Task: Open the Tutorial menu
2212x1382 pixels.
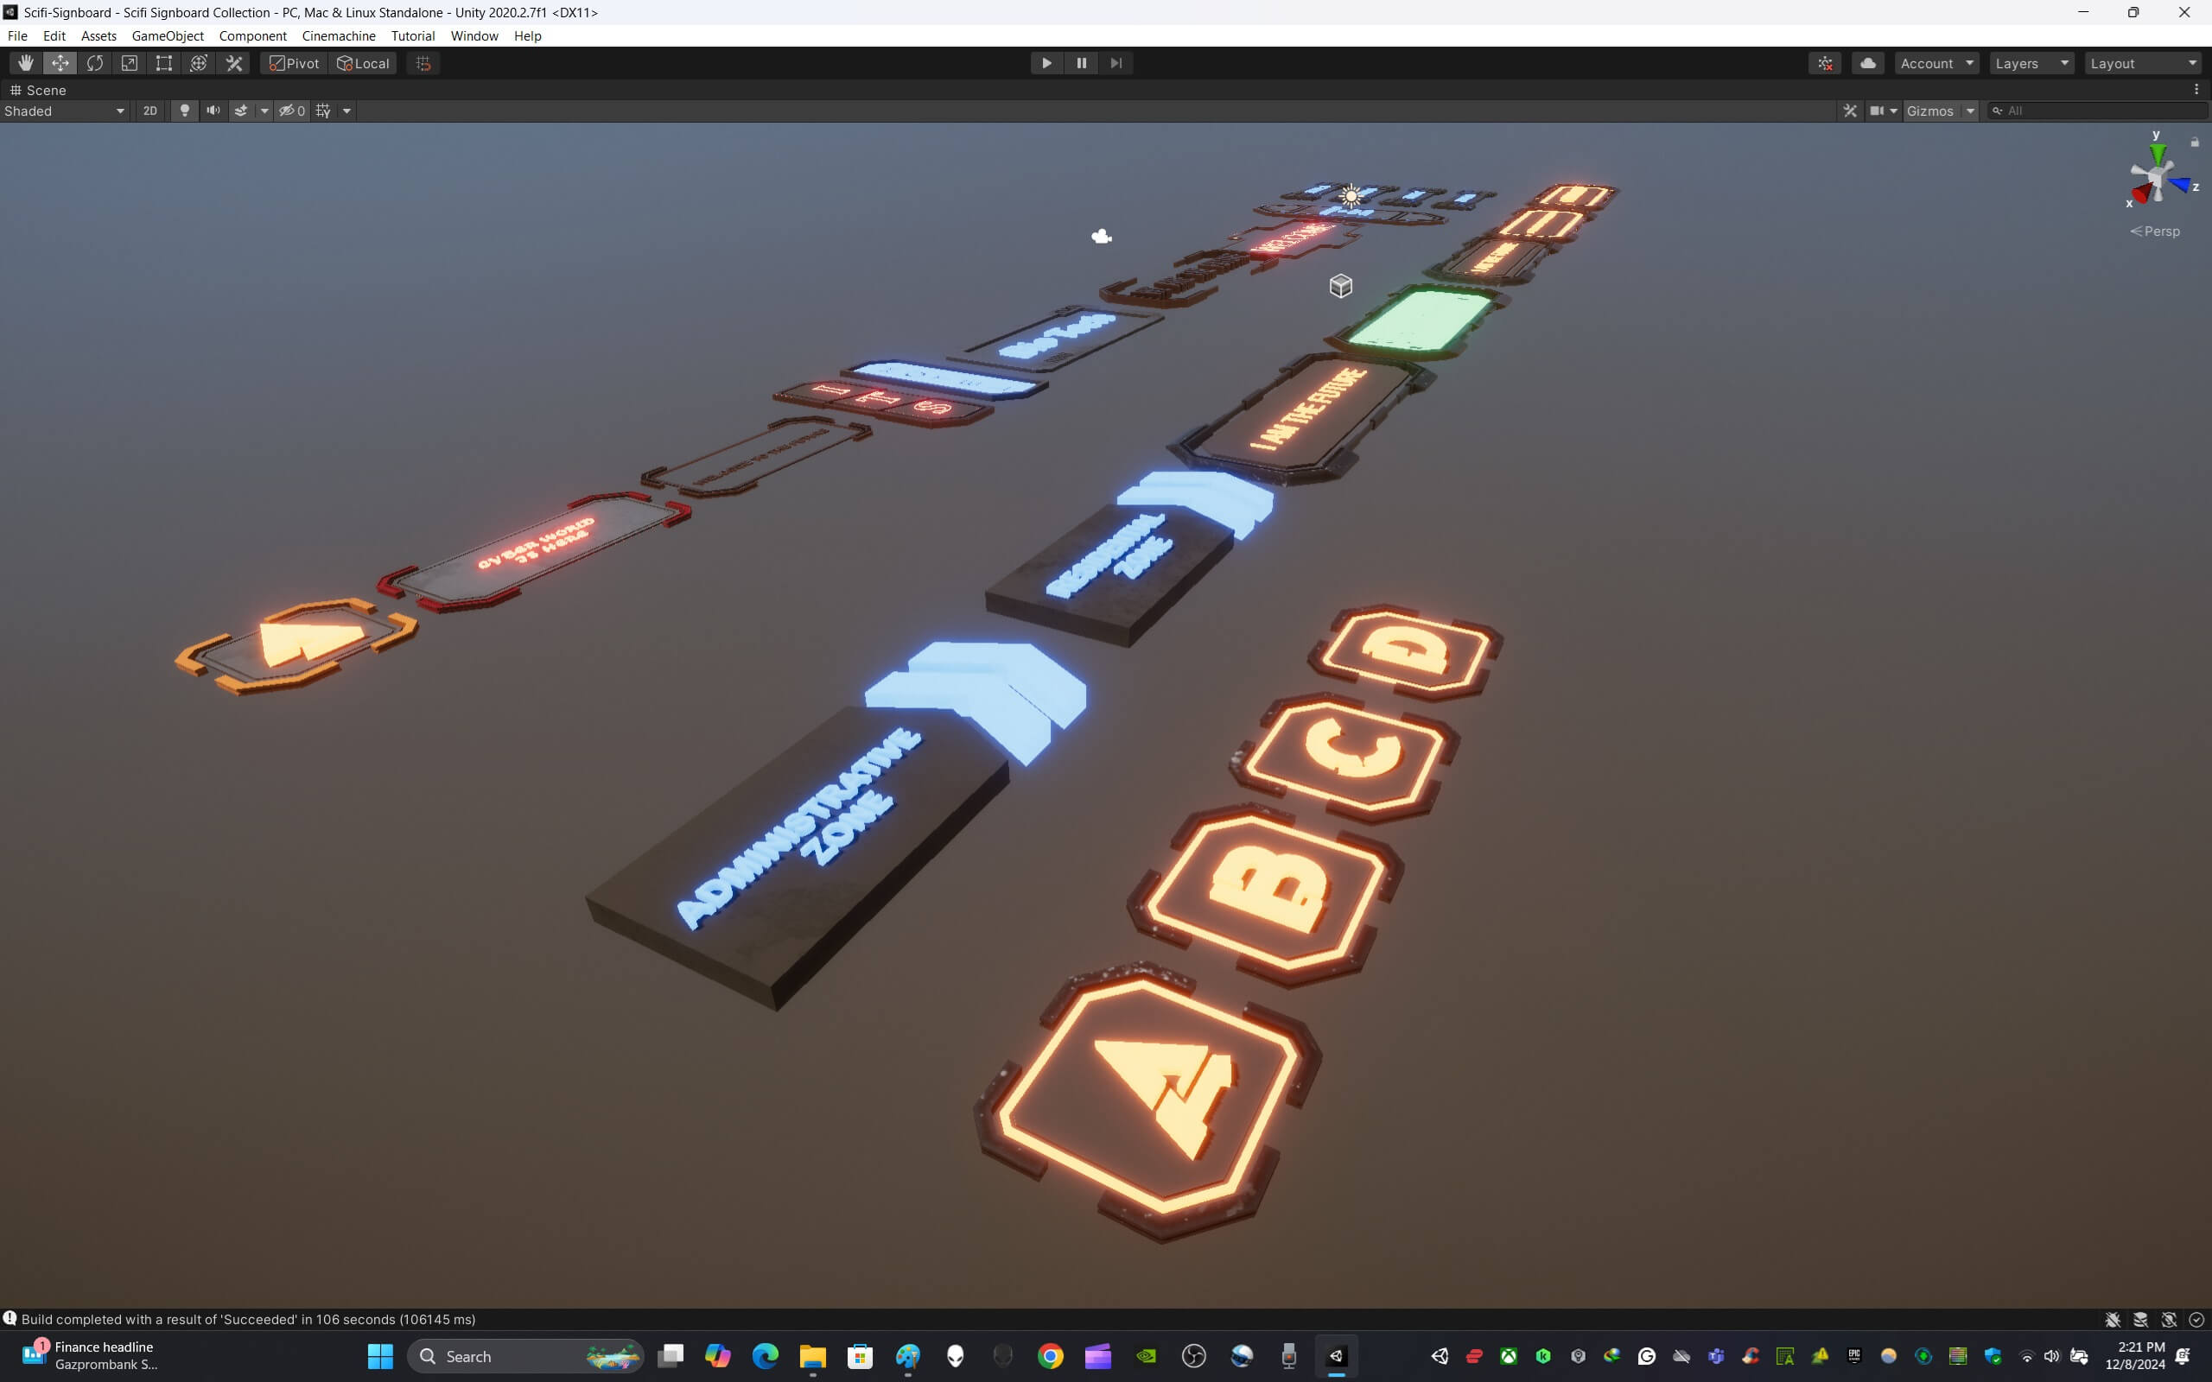Action: [412, 35]
